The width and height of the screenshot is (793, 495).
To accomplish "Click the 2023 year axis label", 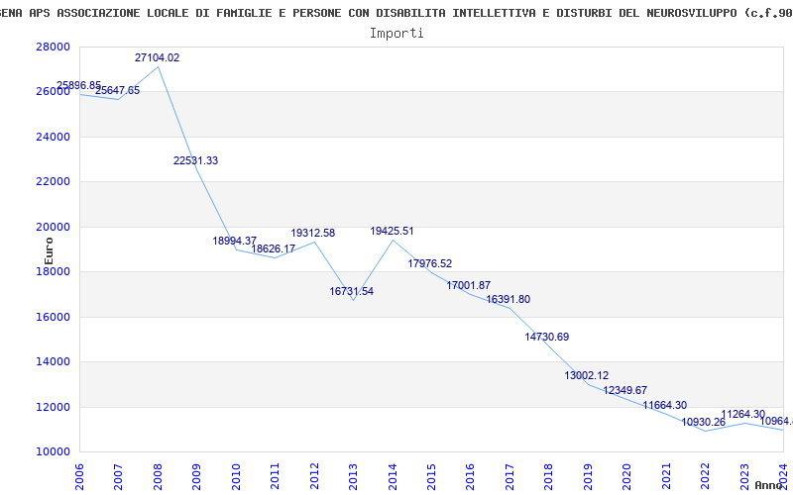I will tap(745, 477).
